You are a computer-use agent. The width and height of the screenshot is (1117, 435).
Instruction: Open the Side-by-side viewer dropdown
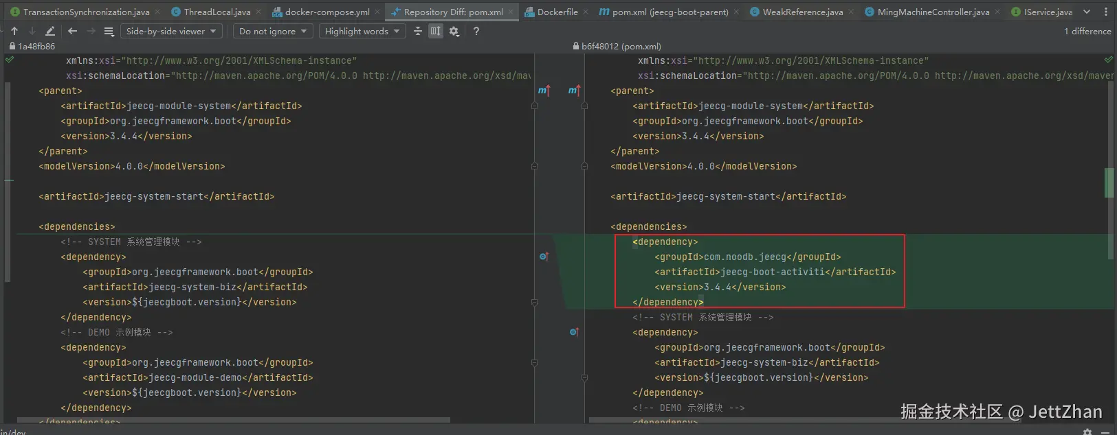click(170, 31)
